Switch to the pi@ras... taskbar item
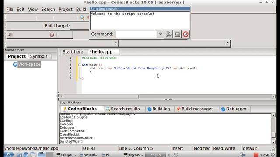Viewport: 280px width, 157px height. [133, 155]
